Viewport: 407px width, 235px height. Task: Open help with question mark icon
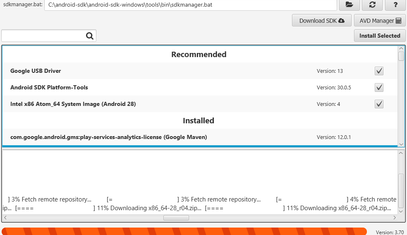pyautogui.click(x=395, y=5)
